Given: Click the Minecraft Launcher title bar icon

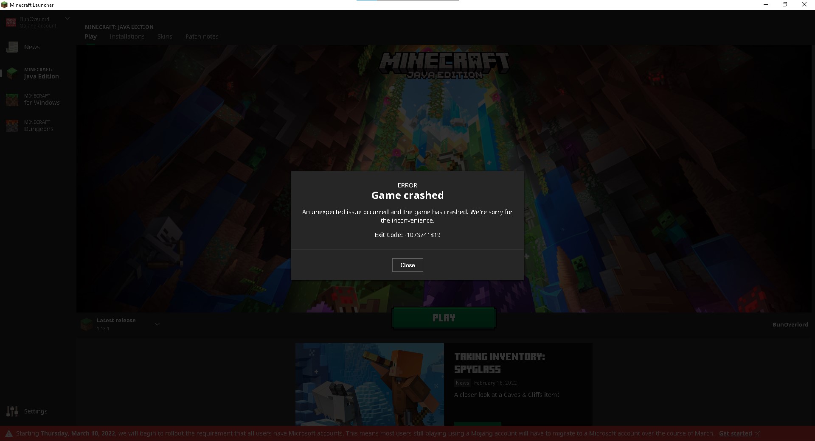Looking at the screenshot, I should pyautogui.click(x=4, y=5).
